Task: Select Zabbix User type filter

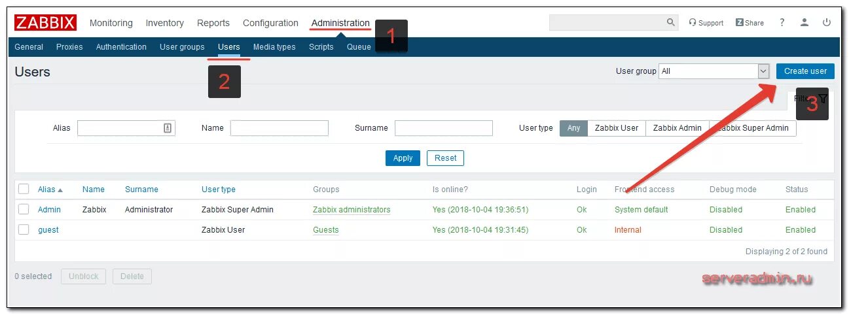Action: [617, 128]
